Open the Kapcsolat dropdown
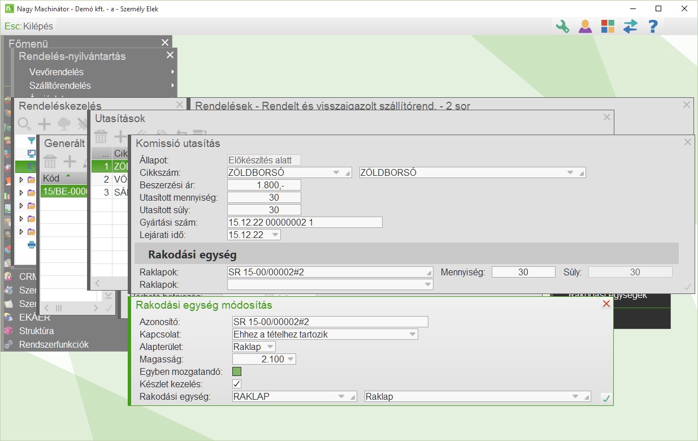Screen dimensions: 698x441 tap(412, 334)
